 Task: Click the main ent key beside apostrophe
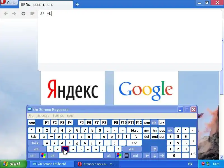pyautogui.click(x=134, y=143)
